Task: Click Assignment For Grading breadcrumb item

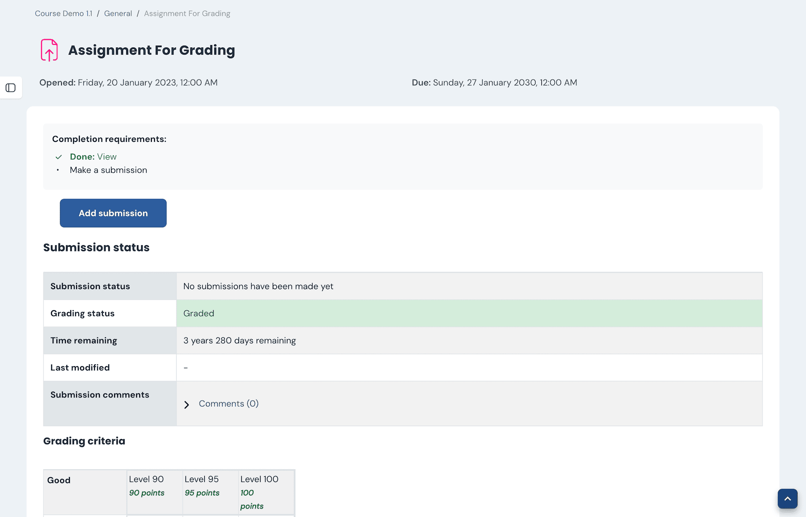Action: (x=187, y=13)
